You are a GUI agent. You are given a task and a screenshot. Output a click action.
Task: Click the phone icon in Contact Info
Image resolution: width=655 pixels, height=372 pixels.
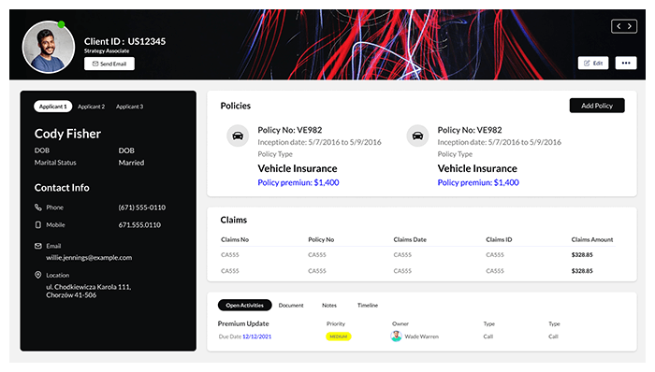click(x=38, y=207)
